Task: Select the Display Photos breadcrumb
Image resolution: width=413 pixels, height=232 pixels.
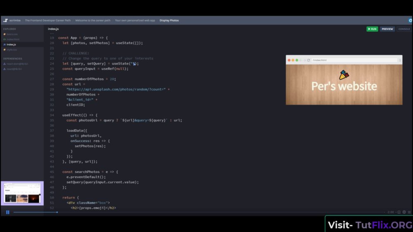Action: pyautogui.click(x=169, y=20)
